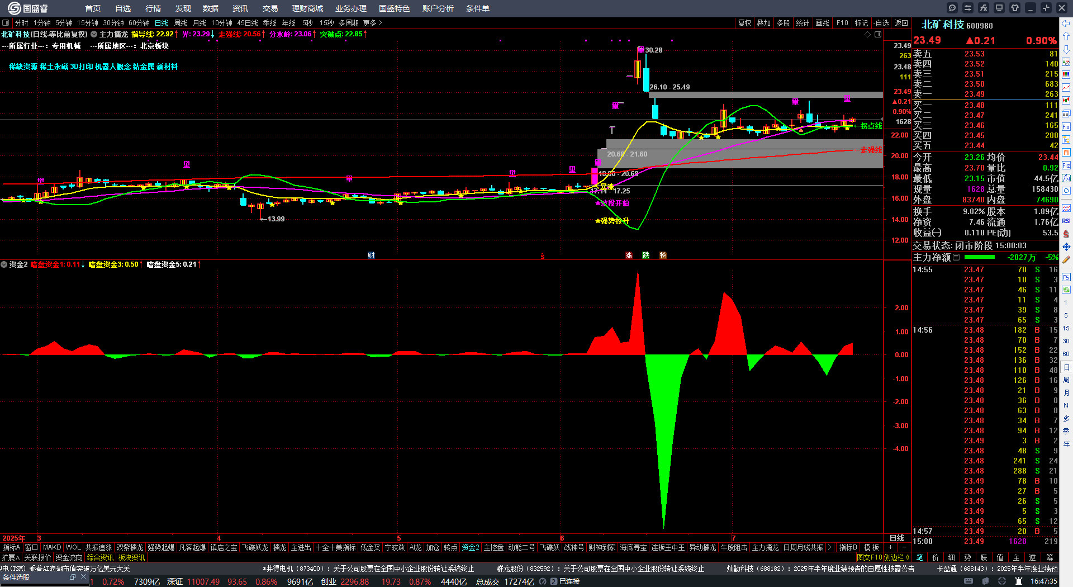Open the message chat icon in title bar
The width and height of the screenshot is (1073, 587).
tap(952, 8)
